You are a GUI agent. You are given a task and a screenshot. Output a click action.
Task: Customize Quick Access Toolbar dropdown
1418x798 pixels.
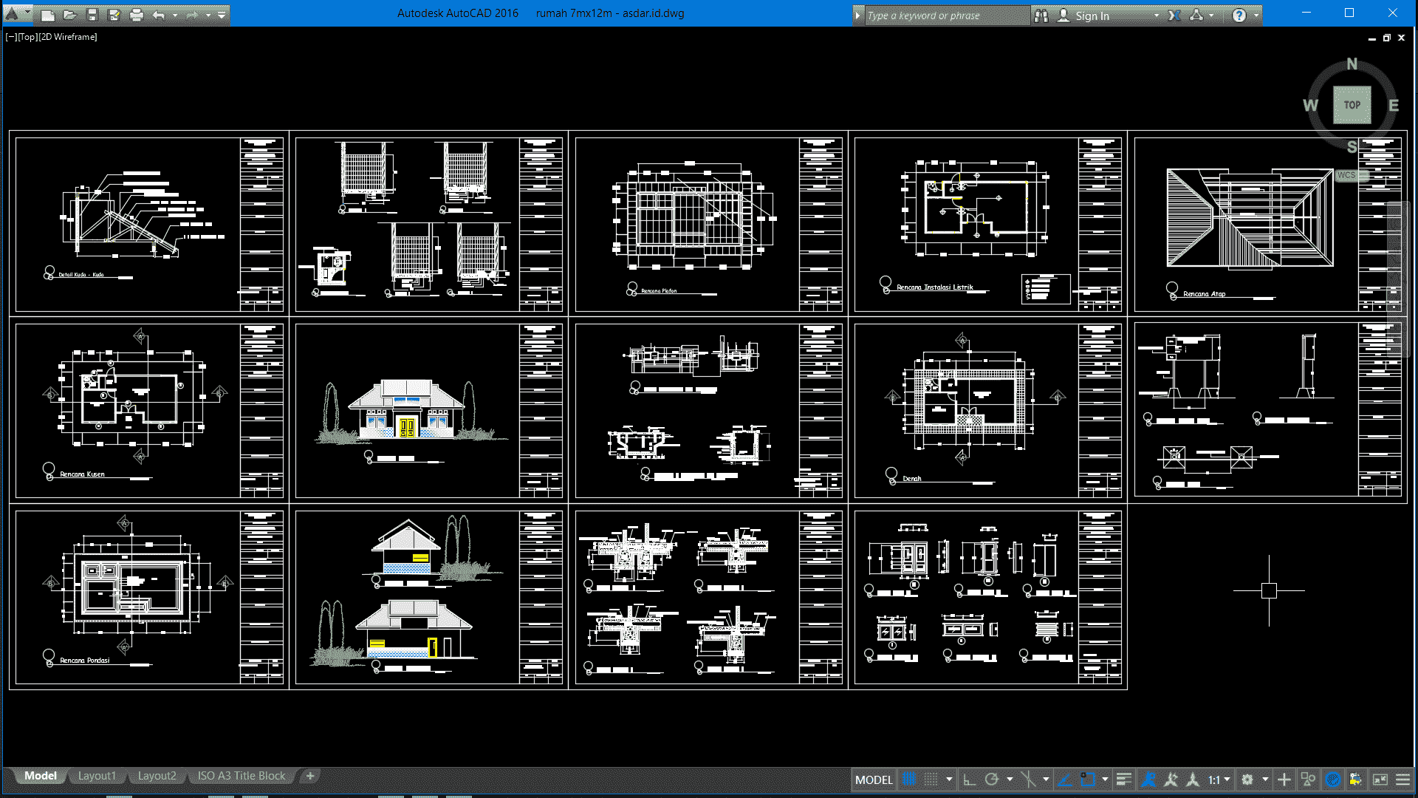222,15
